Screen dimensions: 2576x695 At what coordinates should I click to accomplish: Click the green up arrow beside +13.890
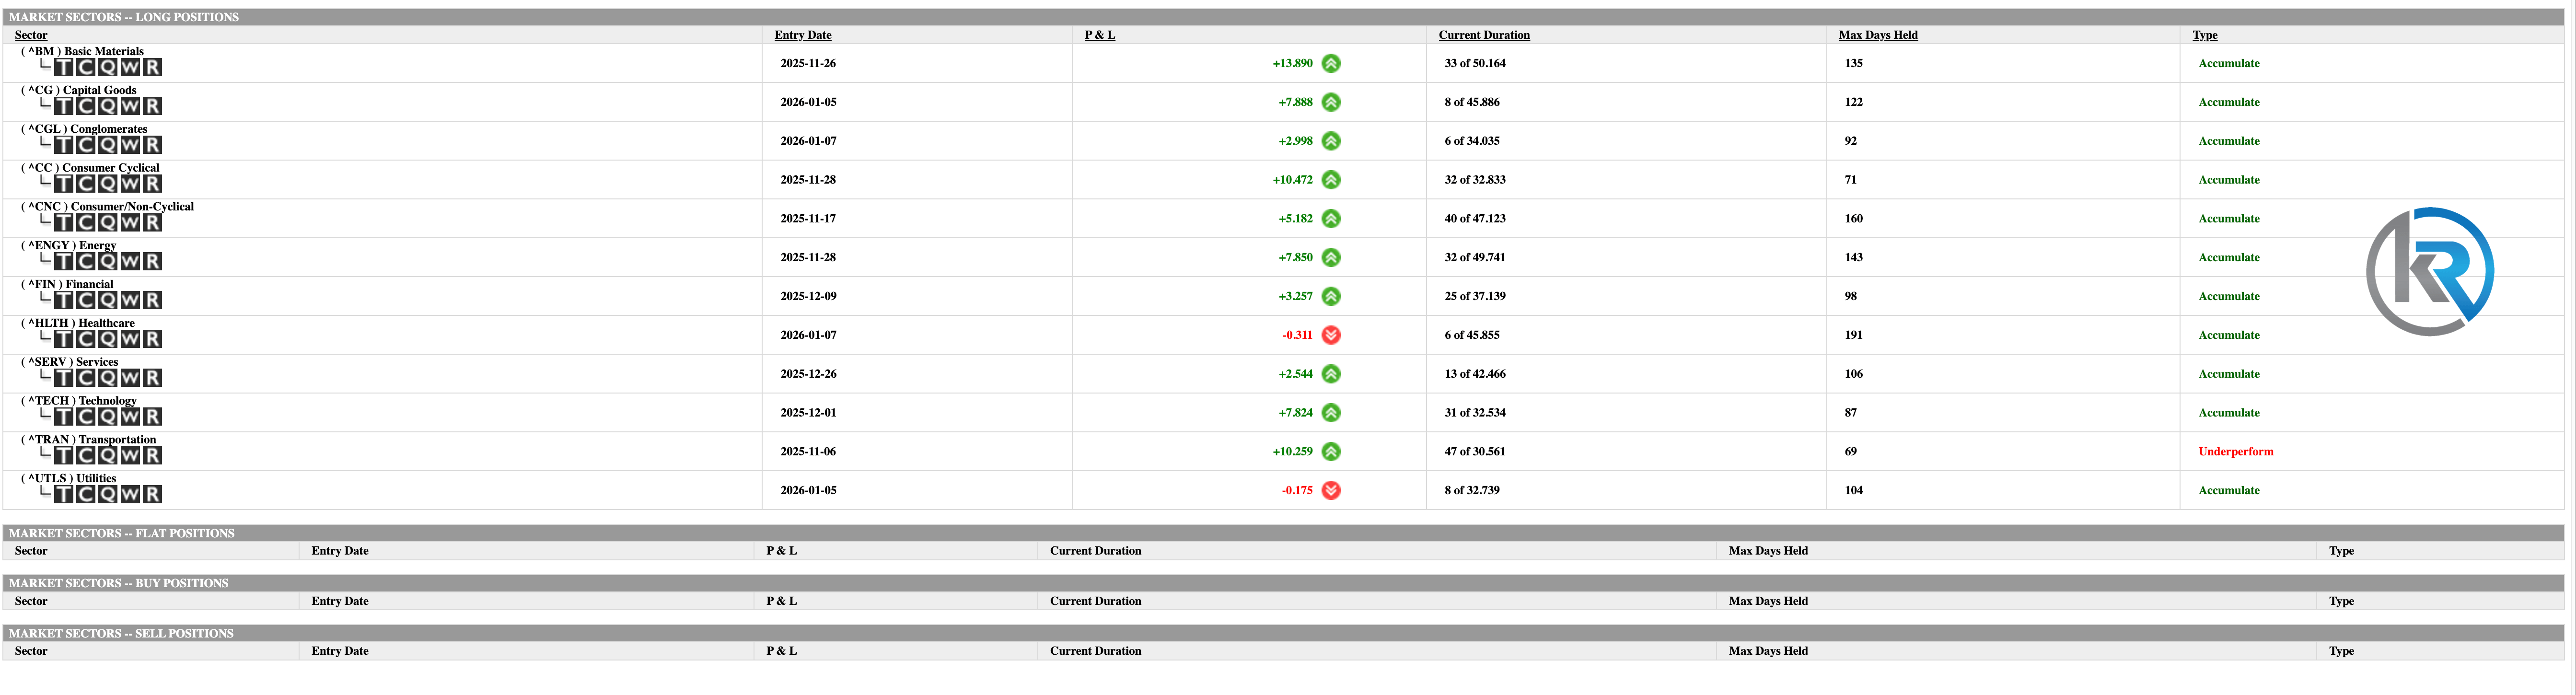coord(1331,63)
